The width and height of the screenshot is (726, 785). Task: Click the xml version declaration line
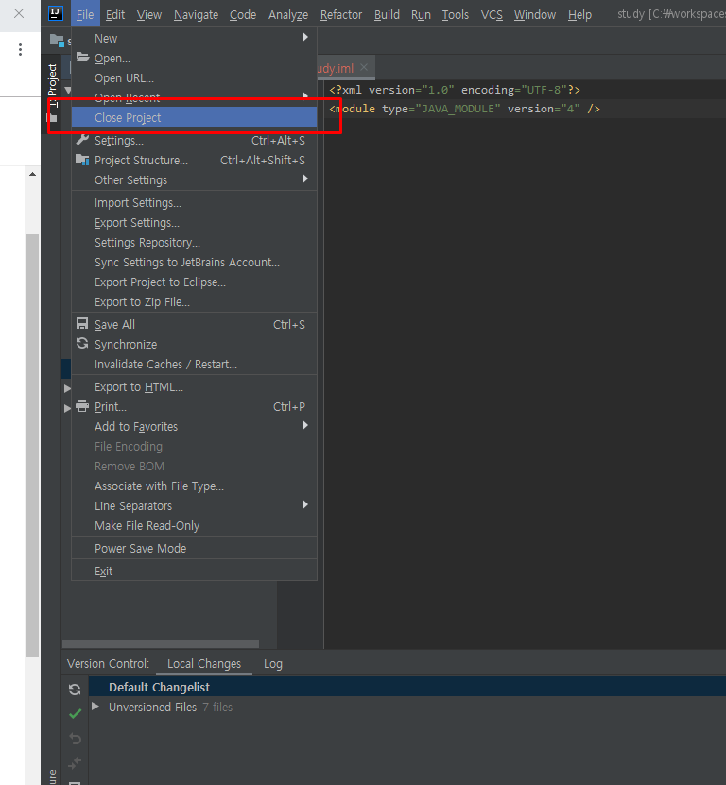click(x=455, y=90)
